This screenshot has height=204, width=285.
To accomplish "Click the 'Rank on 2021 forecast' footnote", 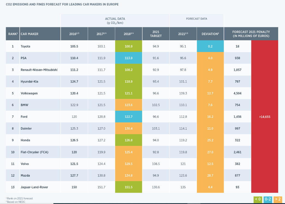I will point(20,198).
